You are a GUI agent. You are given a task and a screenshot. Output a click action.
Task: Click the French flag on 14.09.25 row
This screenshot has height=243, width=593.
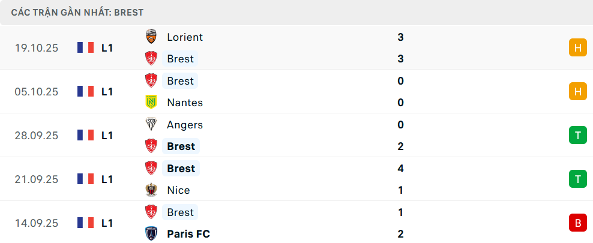86,223
